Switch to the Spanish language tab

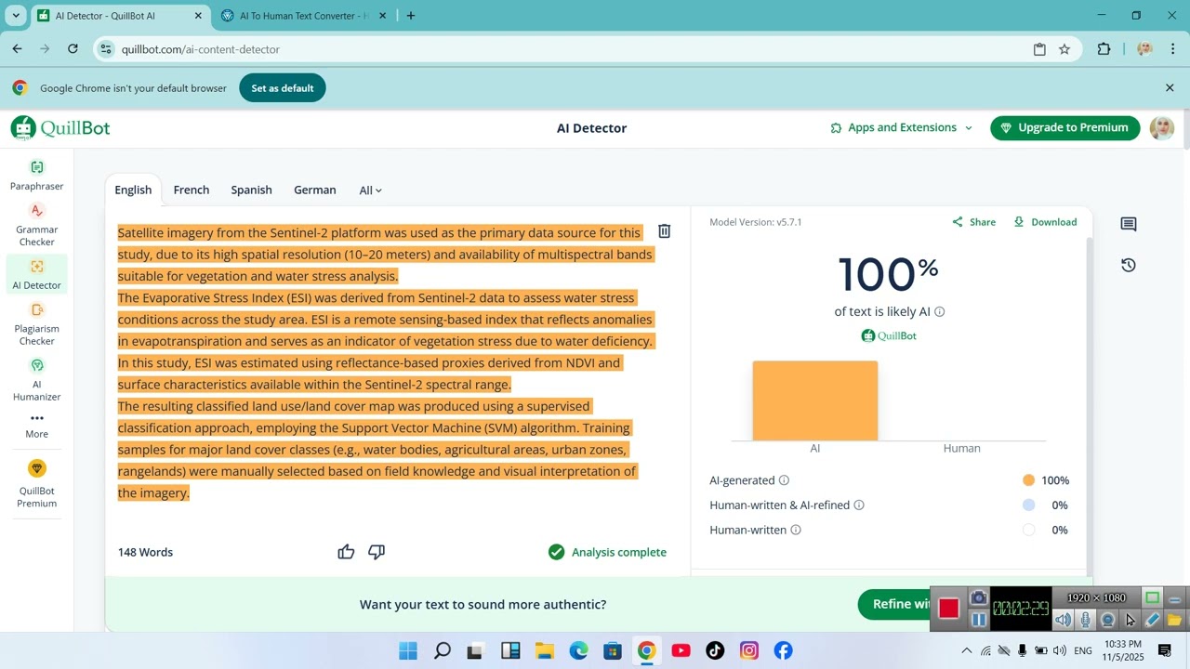251,190
